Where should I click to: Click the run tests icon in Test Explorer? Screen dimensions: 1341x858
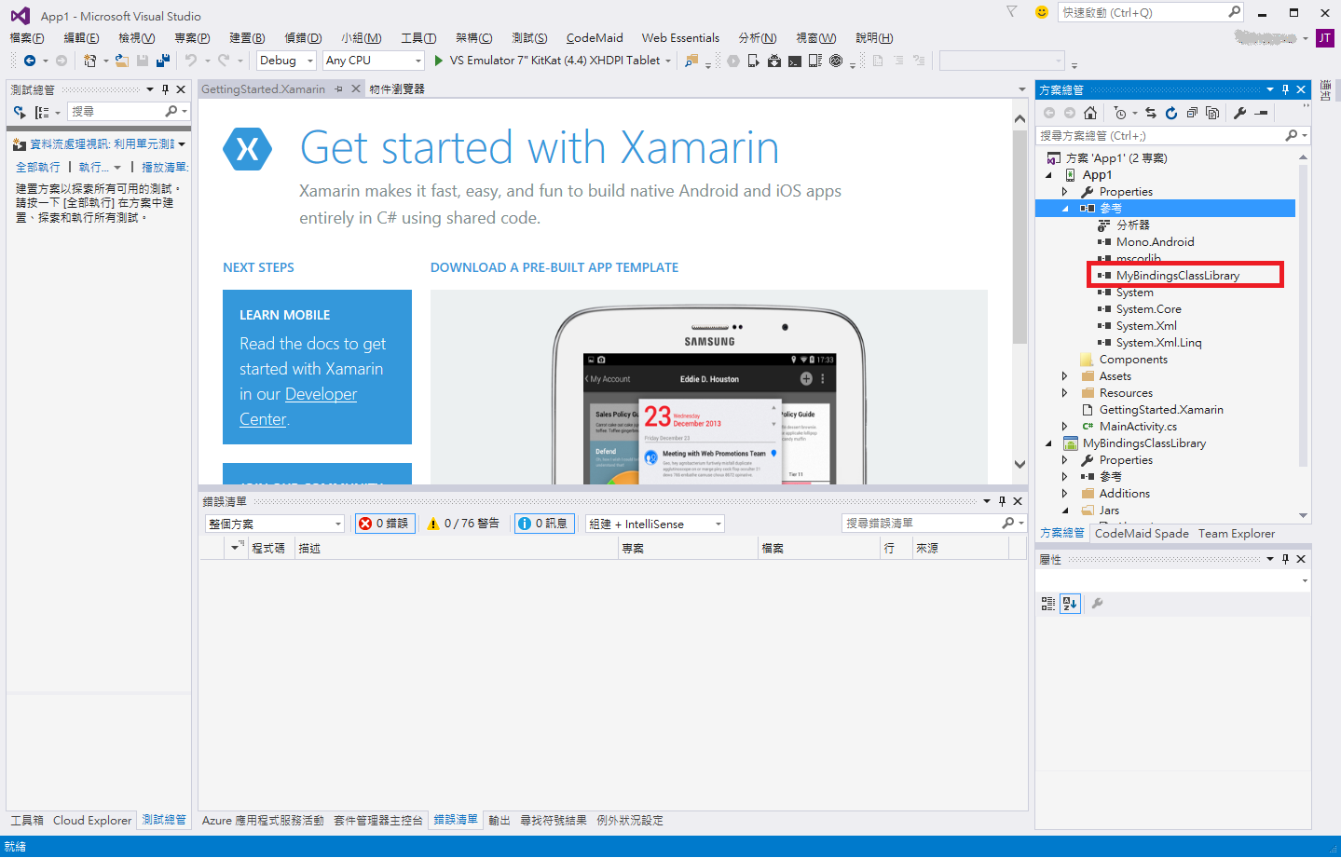pos(20,112)
